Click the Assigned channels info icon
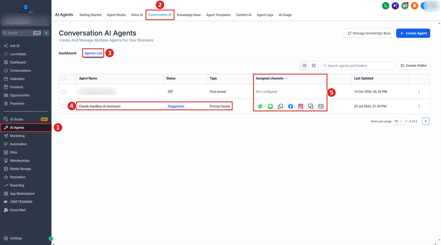The width and height of the screenshot is (441, 245). pos(286,78)
